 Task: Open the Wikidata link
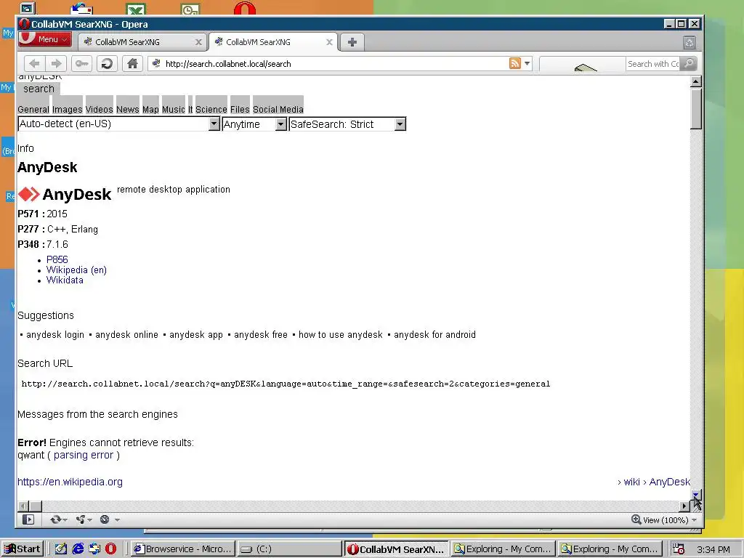[65, 280]
